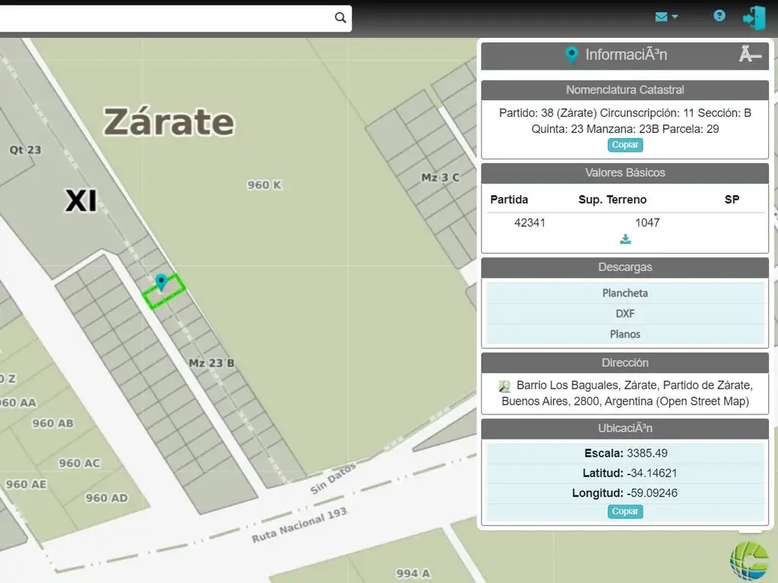Copy the Ubicación coordinates

(x=625, y=512)
